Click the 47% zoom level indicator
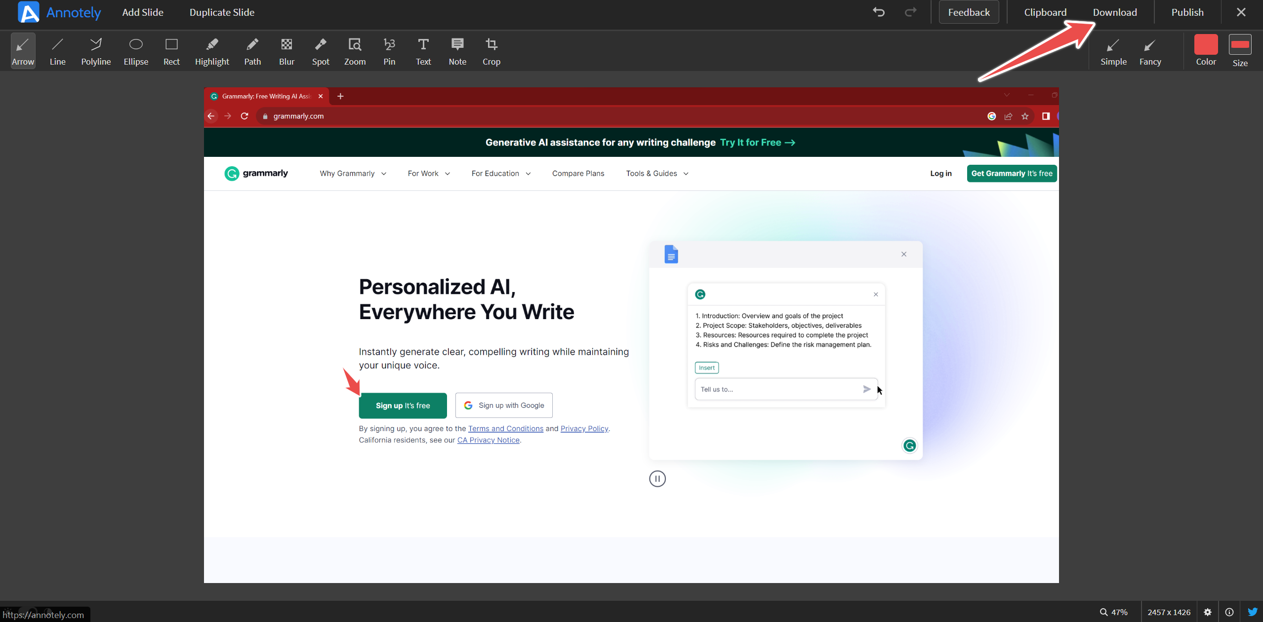 [1114, 612]
